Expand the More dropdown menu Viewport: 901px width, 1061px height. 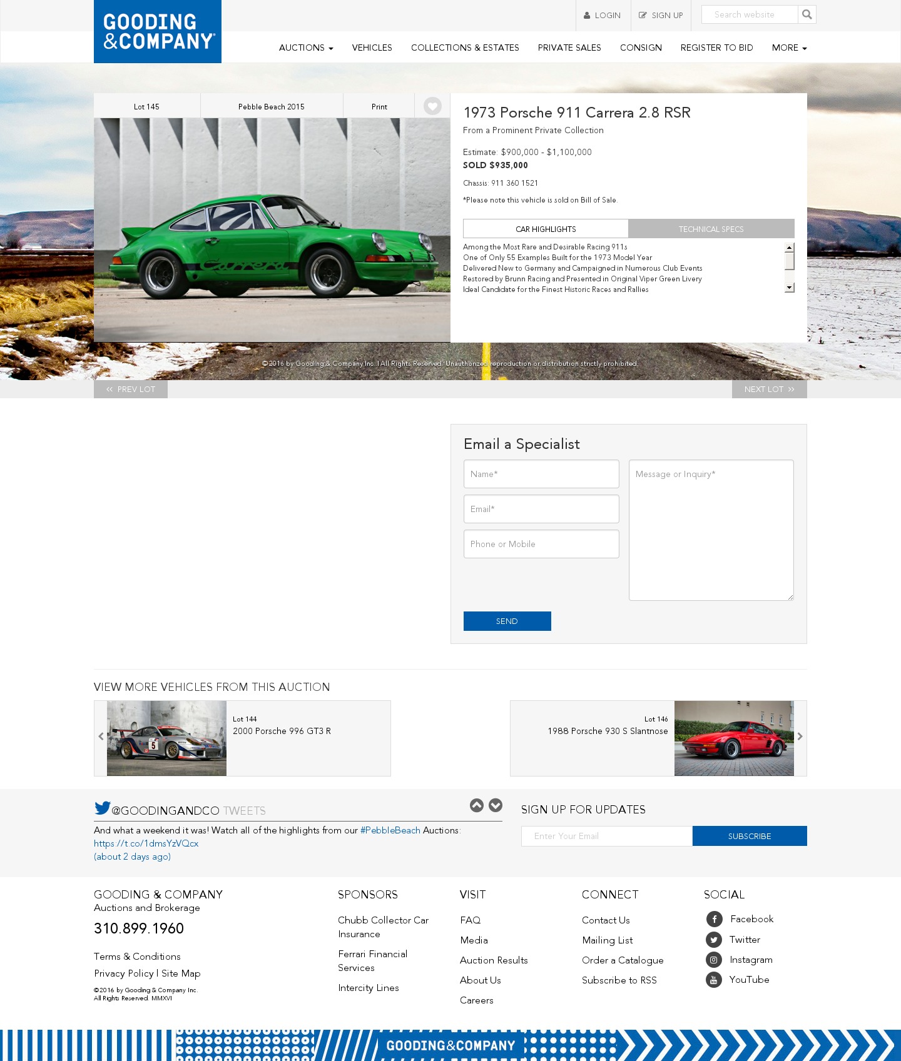[789, 48]
